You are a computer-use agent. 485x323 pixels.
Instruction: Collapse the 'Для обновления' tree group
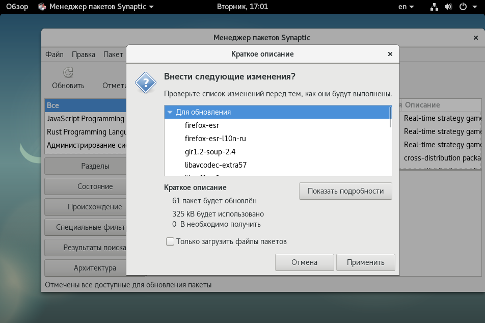(x=170, y=112)
